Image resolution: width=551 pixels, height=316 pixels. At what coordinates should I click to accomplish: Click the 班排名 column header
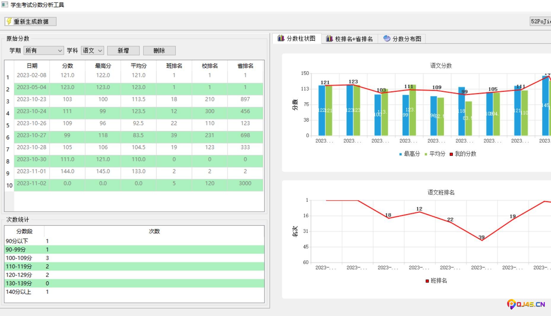coord(174,66)
